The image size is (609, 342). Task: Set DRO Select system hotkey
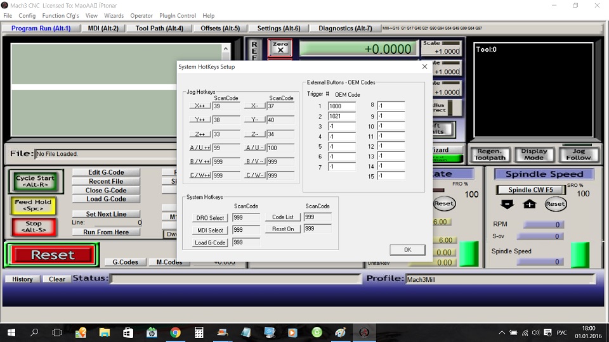(210, 218)
